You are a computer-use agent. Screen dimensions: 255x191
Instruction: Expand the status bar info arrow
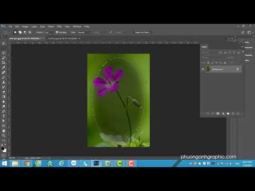click(49, 158)
